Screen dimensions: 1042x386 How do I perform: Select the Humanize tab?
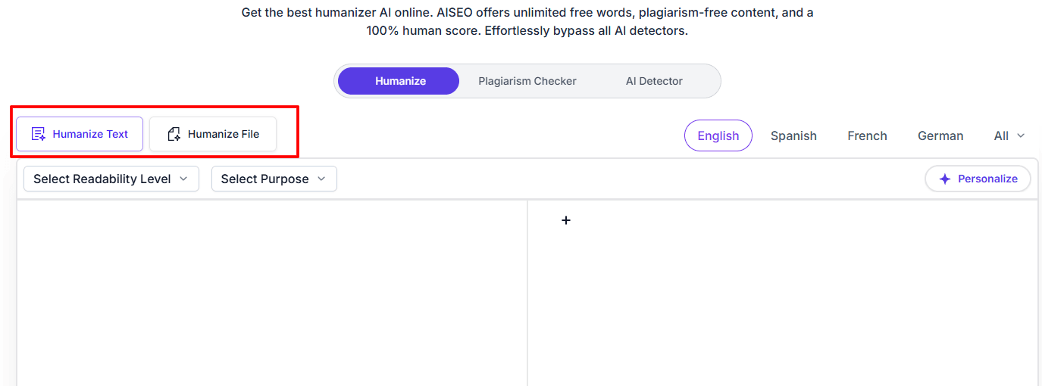coord(399,81)
